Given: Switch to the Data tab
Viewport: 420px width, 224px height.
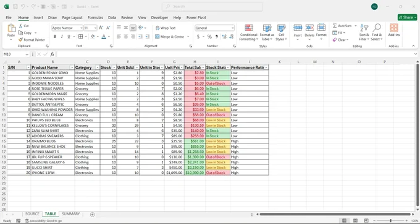Looking at the screenshot, I should pos(112,17).
